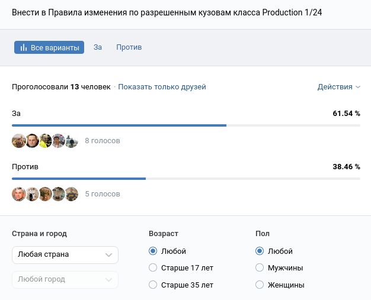Click Показать только друзей link
The width and height of the screenshot is (371, 300).
pyautogui.click(x=162, y=87)
